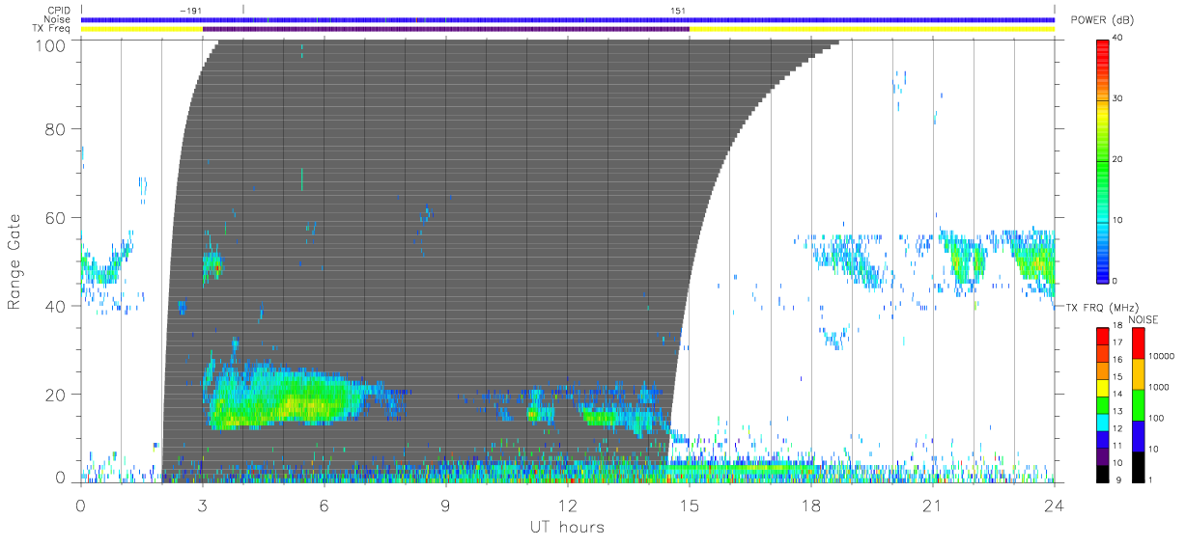This screenshot has width=1186, height=547.
Task: Click the "Noise" row label at top
Action: 59,19
